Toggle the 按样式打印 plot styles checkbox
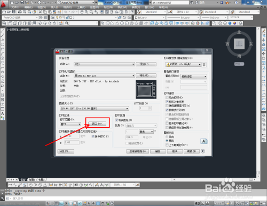The width and height of the screenshot is (267, 206). (167, 110)
